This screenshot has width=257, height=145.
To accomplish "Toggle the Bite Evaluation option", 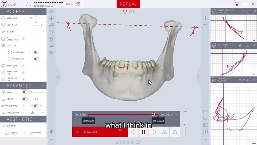I will pos(23,39).
